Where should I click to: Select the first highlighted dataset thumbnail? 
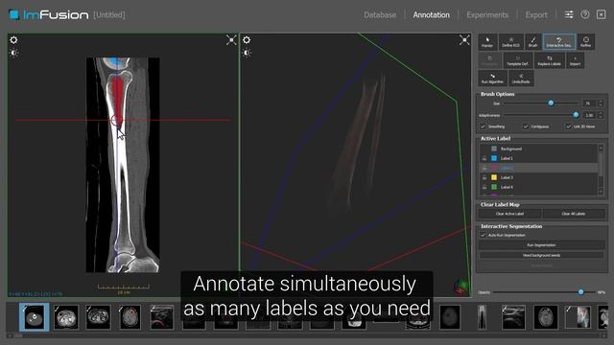35,317
